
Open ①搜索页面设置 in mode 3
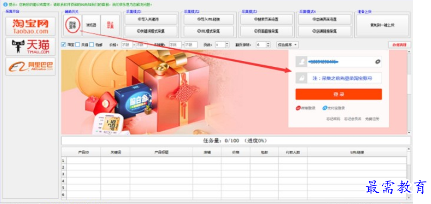coord(267,19)
